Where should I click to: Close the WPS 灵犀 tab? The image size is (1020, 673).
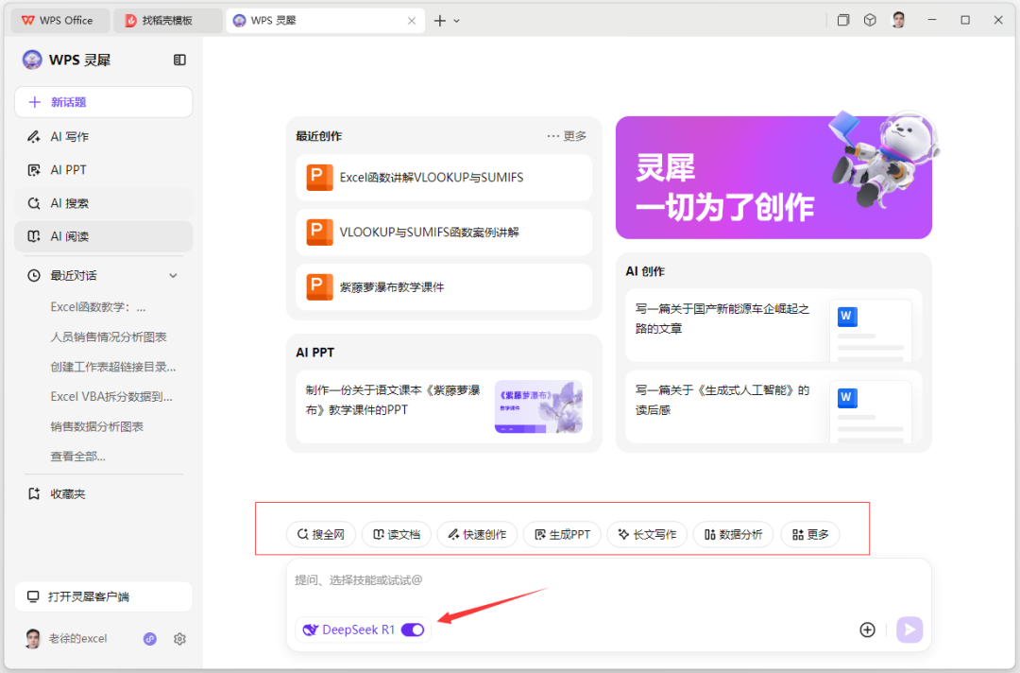pyautogui.click(x=412, y=21)
